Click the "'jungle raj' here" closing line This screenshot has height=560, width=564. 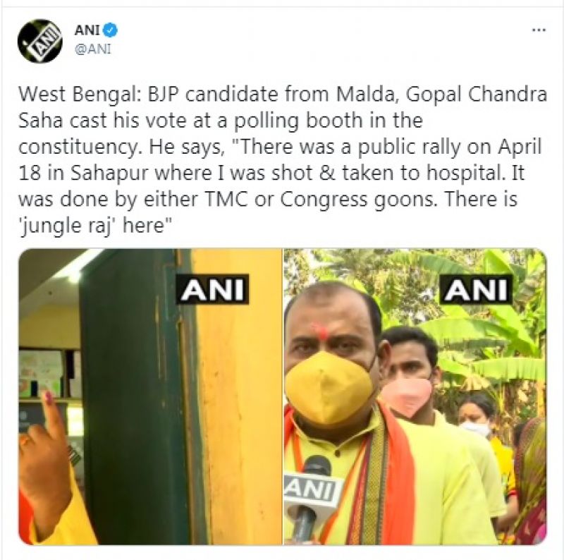96,226
